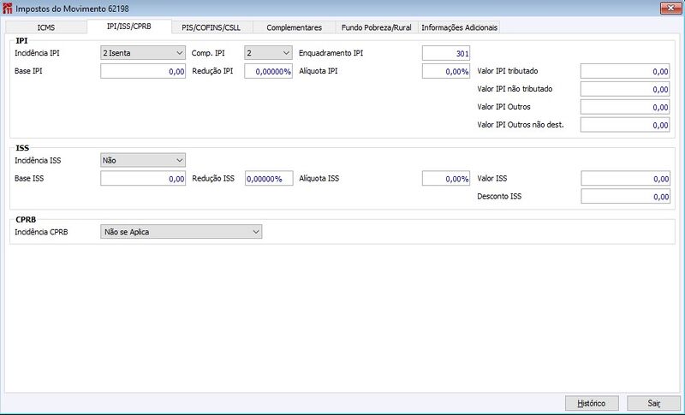Click the Base ISS input field
This screenshot has height=415, width=685.
click(x=143, y=179)
